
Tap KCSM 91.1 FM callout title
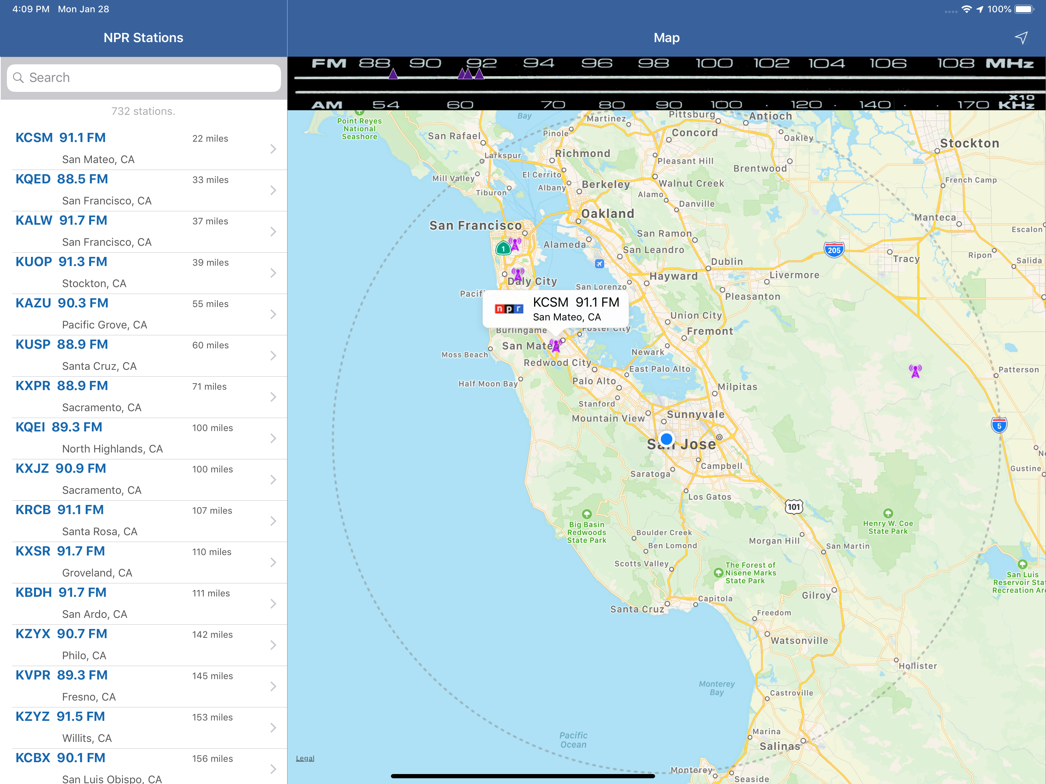pos(576,302)
